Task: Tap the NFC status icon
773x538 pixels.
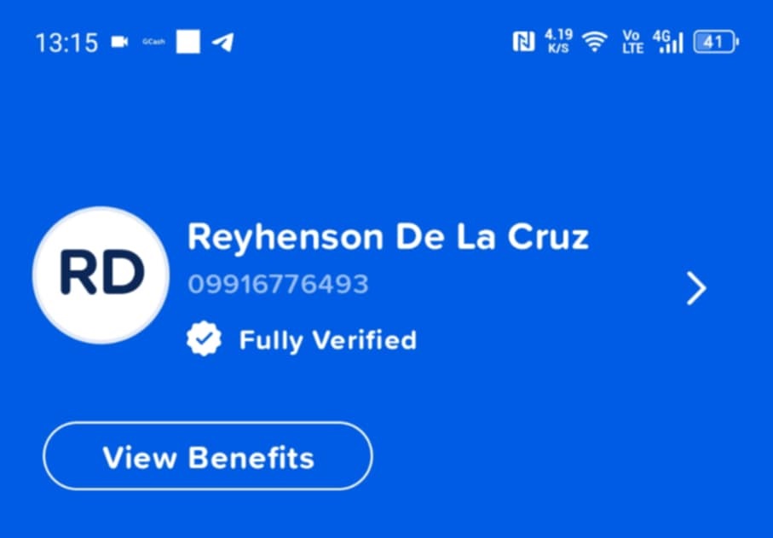Action: coord(523,42)
